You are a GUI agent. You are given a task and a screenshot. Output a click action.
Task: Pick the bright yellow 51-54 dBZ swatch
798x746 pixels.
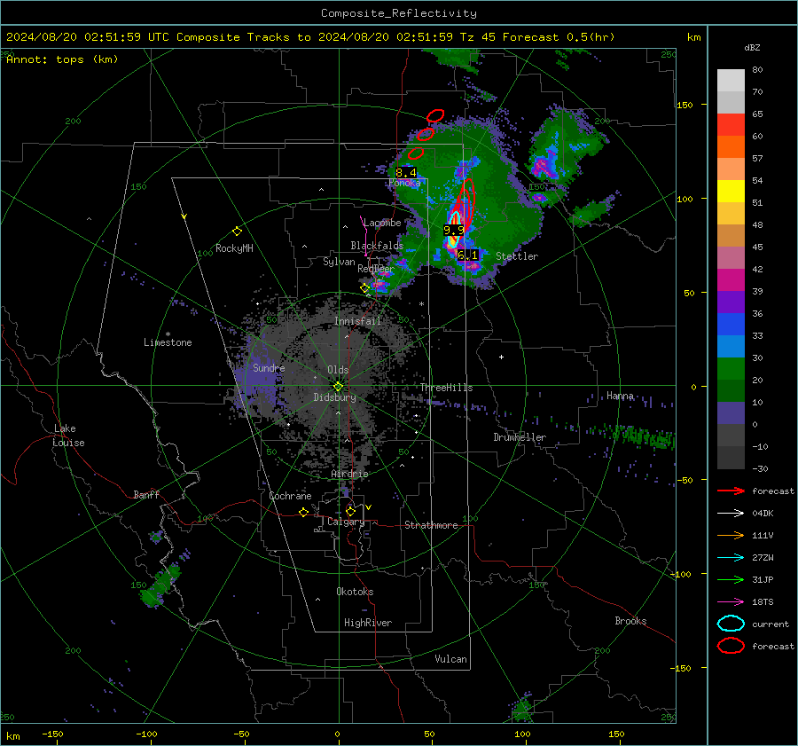[x=731, y=192]
